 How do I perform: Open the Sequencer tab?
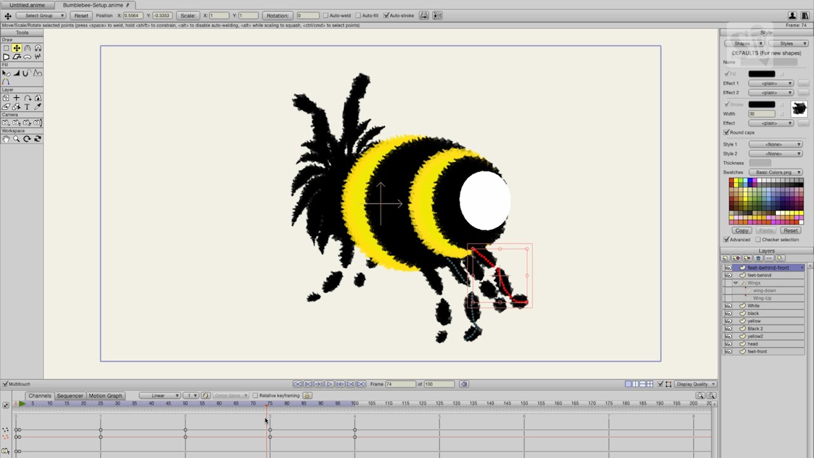click(70, 396)
